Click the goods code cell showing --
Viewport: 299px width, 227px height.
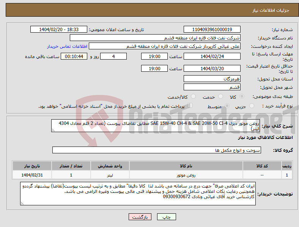point(262,175)
